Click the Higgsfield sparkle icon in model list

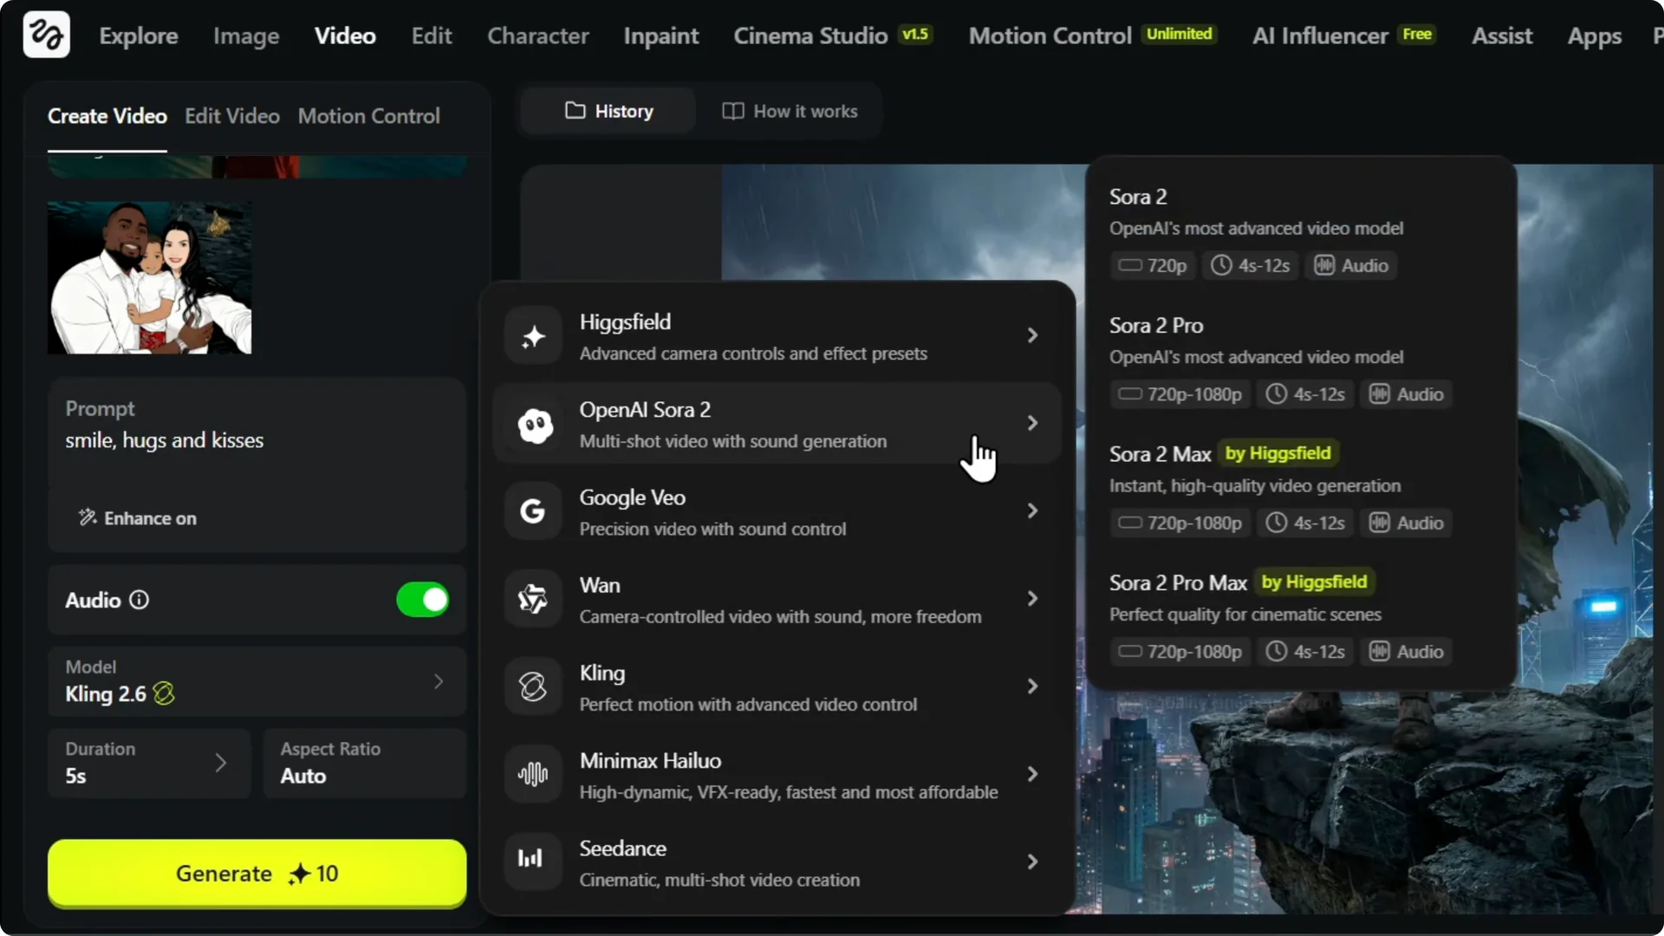click(533, 335)
